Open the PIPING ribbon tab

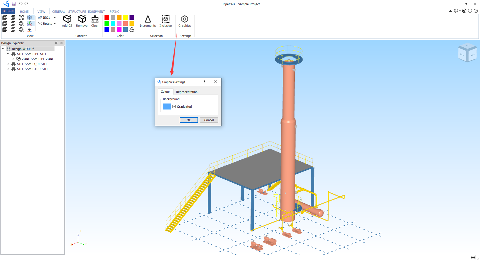(x=114, y=11)
